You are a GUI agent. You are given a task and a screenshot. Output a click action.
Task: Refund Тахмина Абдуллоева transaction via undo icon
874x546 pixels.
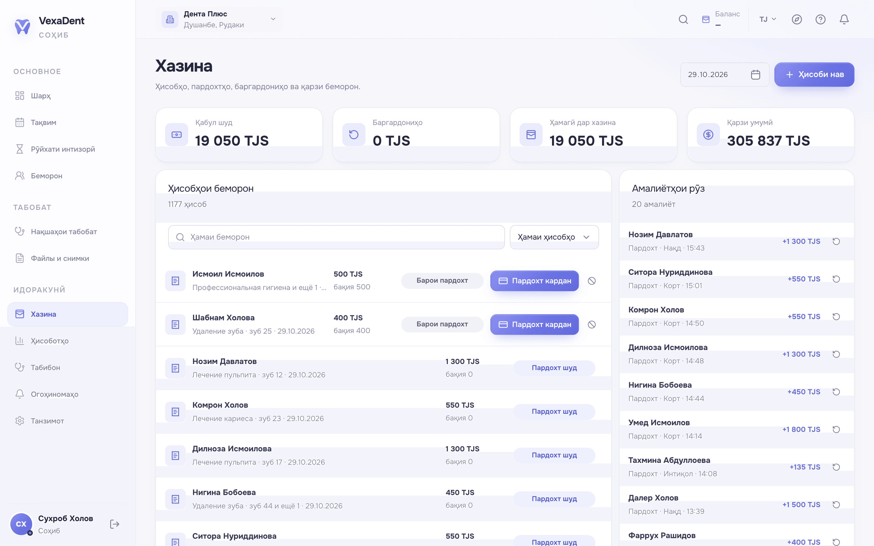coord(836,467)
